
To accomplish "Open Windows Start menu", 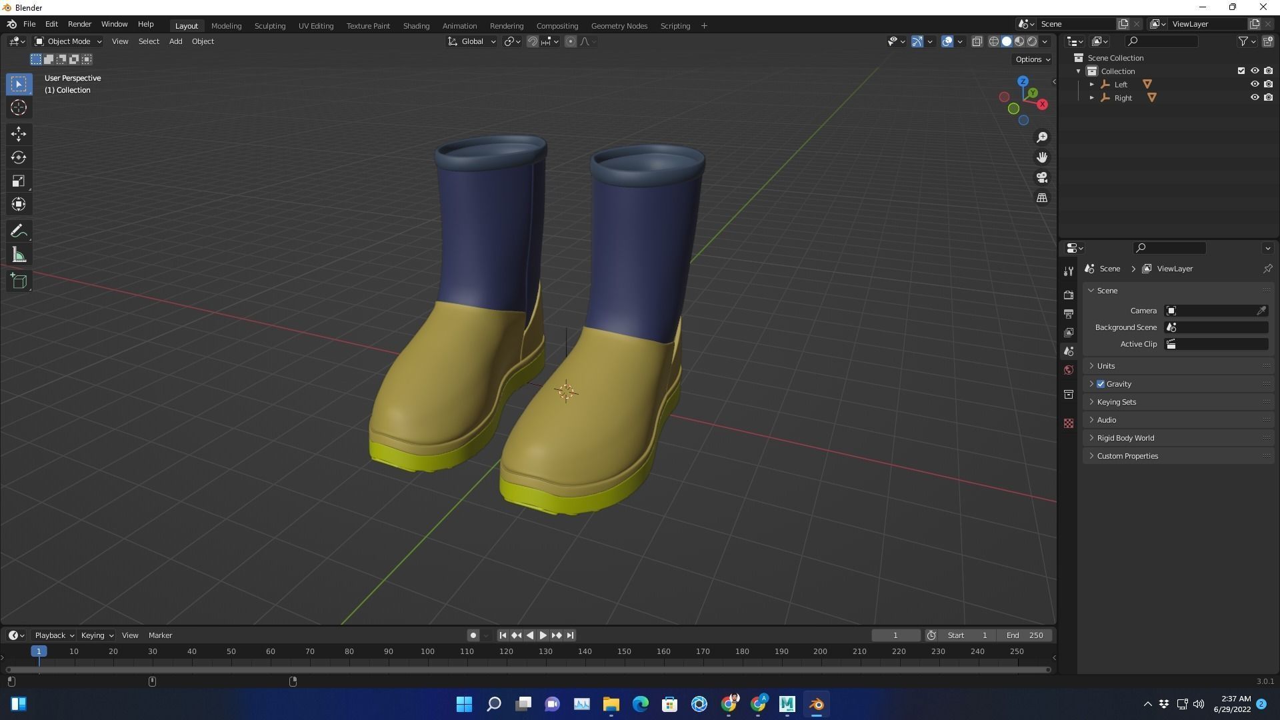I will point(465,704).
